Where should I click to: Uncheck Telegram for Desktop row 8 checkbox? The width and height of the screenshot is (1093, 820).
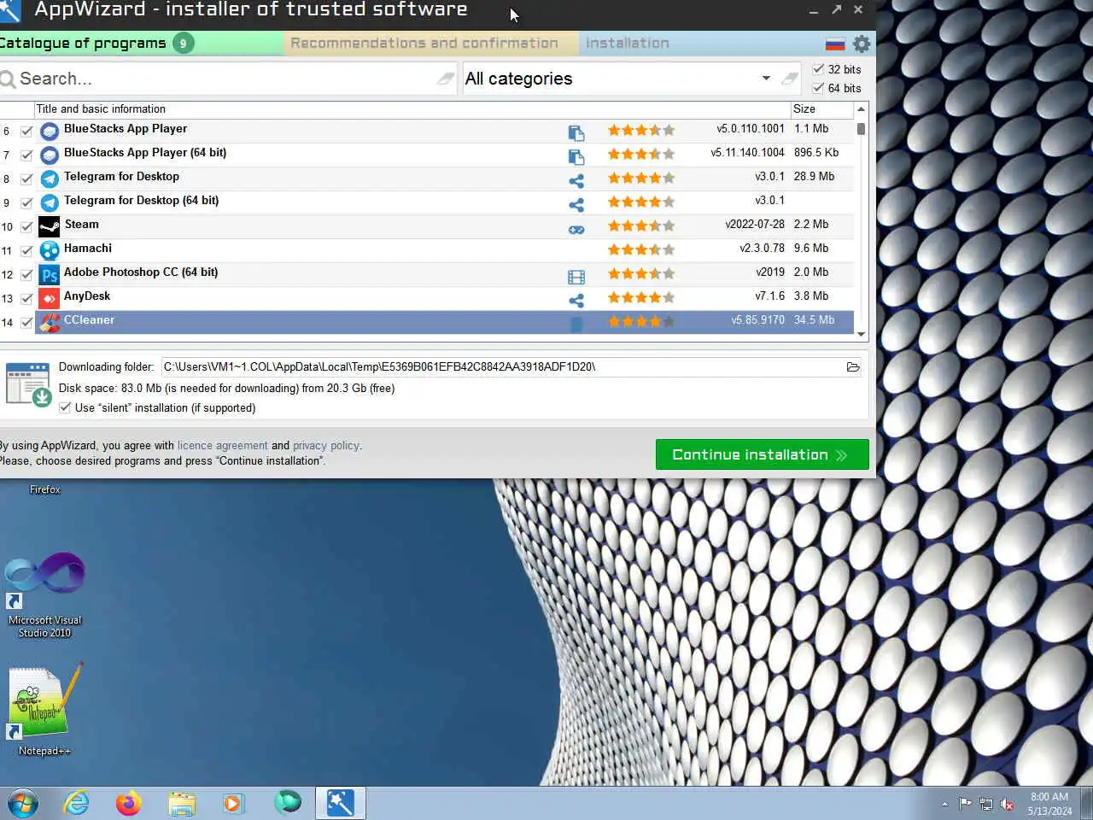pos(26,179)
